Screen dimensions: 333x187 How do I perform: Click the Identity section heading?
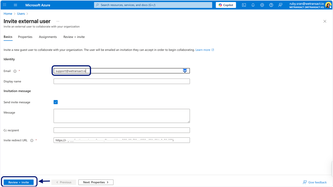point(9,59)
